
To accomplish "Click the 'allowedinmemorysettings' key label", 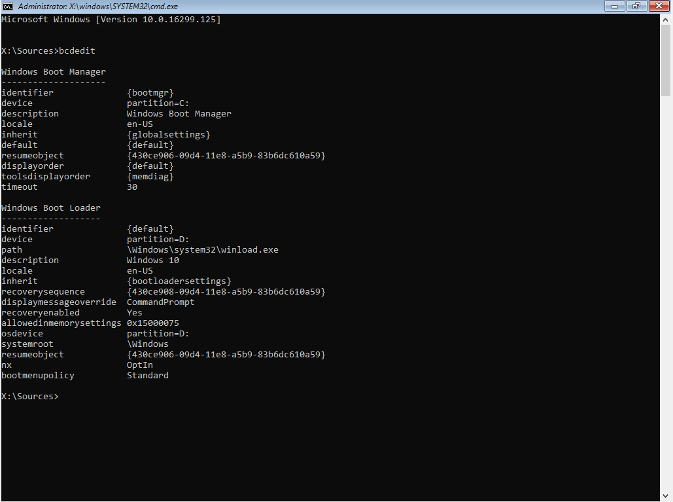I will coord(61,323).
